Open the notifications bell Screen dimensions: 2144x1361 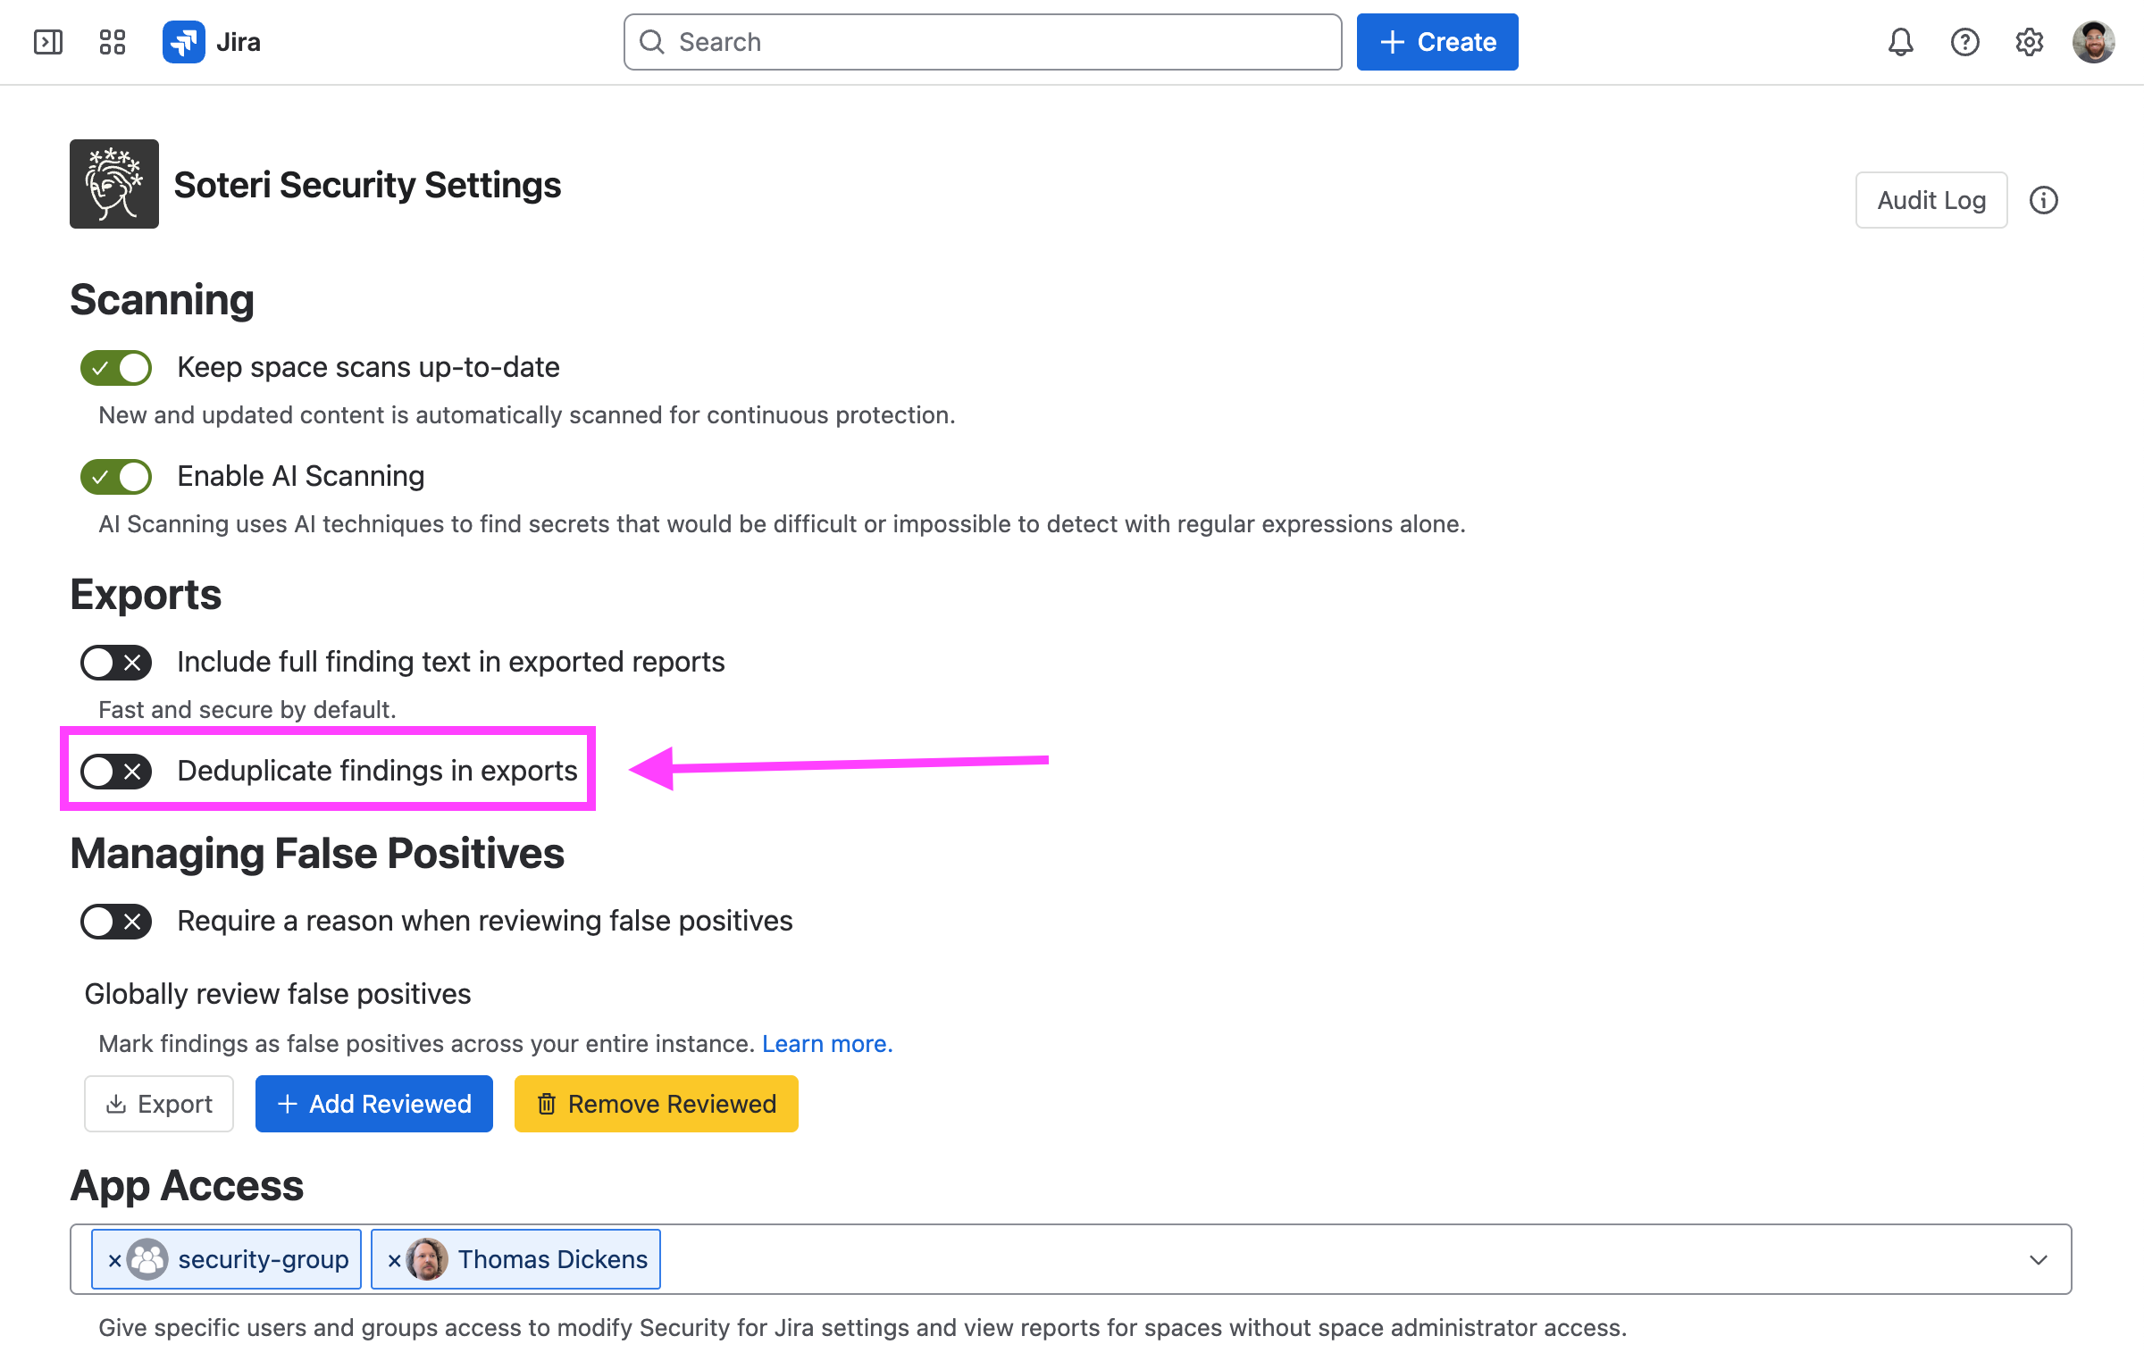point(1901,42)
